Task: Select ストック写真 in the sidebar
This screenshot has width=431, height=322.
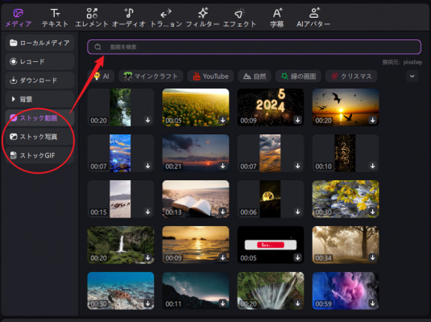Action: coord(39,137)
